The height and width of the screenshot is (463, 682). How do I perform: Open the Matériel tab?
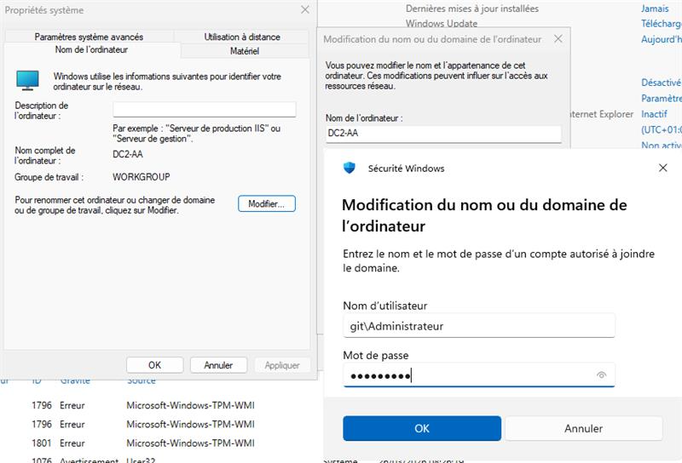point(245,51)
